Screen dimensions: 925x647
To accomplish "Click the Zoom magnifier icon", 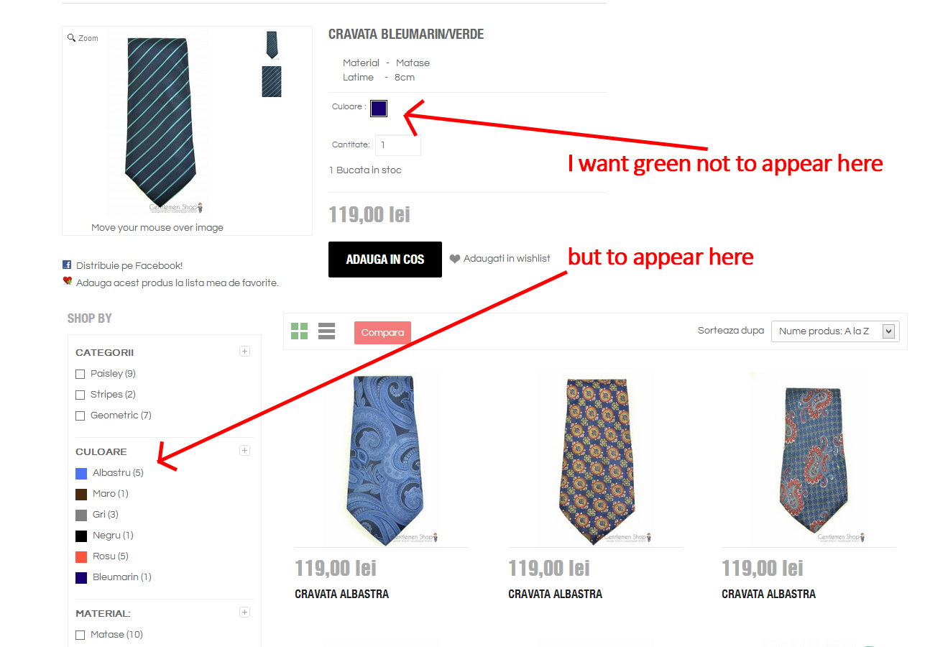I will 71,37.
